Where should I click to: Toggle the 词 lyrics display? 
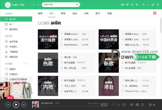[x=137, y=105]
